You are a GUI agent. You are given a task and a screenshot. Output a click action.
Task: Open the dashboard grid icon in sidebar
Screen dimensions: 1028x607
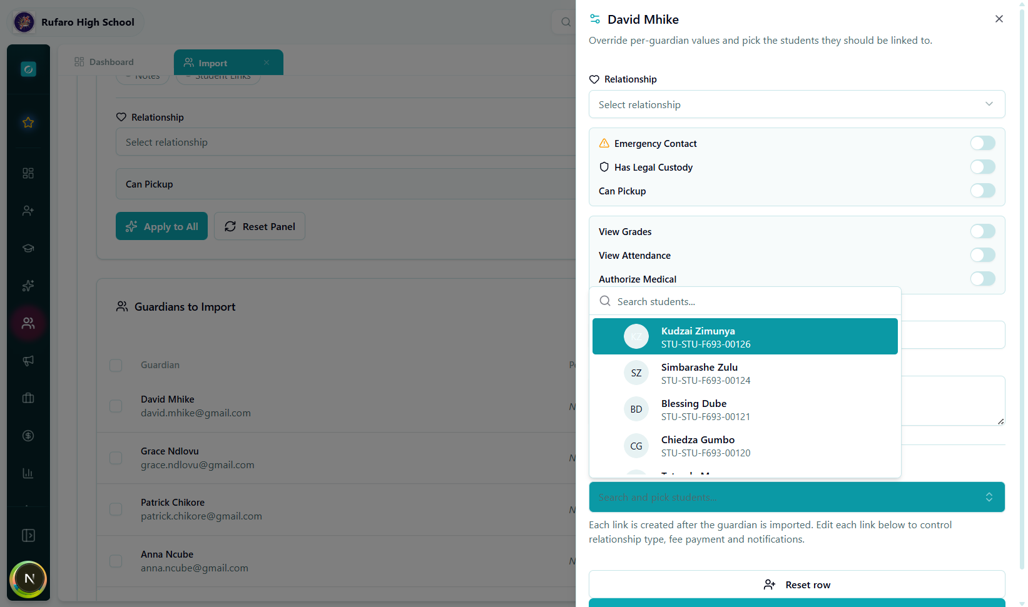(x=28, y=173)
